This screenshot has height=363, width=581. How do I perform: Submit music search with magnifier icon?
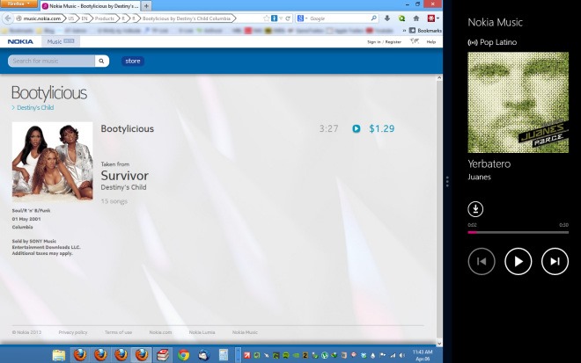(101, 61)
